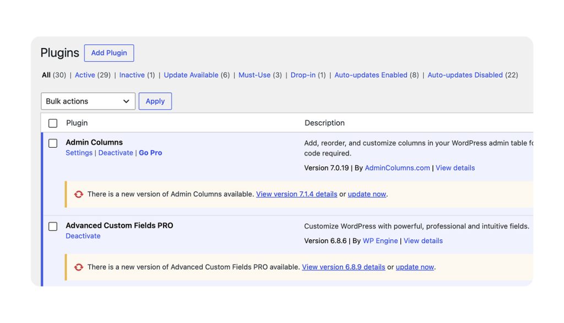
Task: Click the Advanced Custom Fields PRO update icon
Action: click(x=78, y=267)
